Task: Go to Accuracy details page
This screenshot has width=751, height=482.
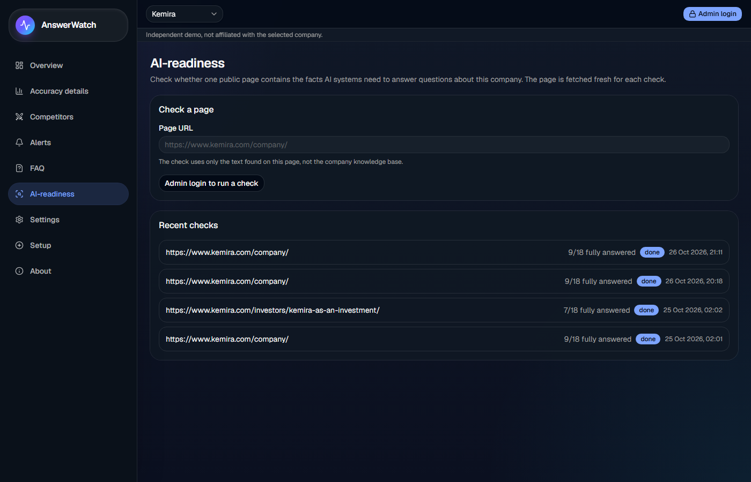Action: pyautogui.click(x=68, y=91)
